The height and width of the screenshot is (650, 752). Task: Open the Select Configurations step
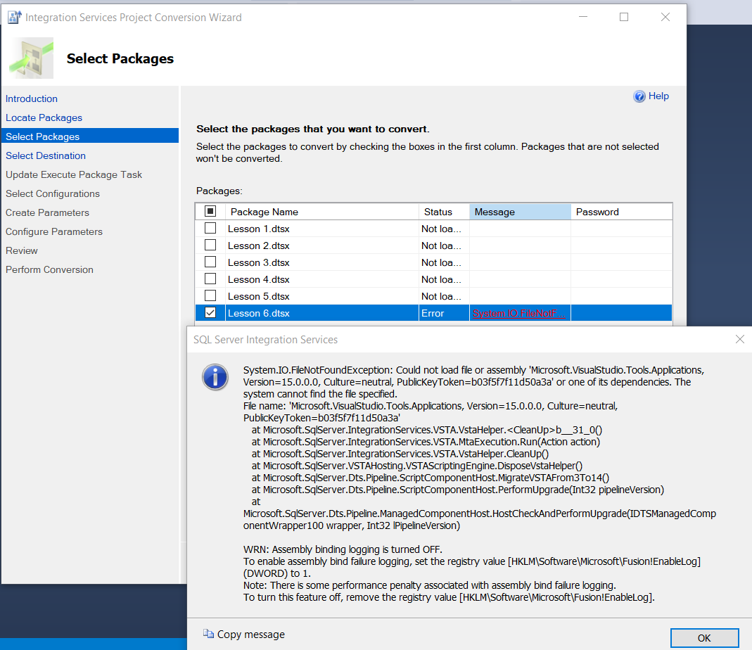coord(53,193)
